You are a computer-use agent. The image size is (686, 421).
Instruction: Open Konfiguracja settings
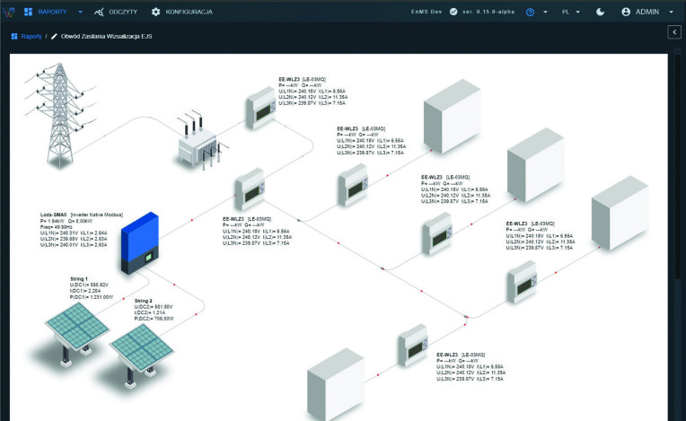(181, 12)
